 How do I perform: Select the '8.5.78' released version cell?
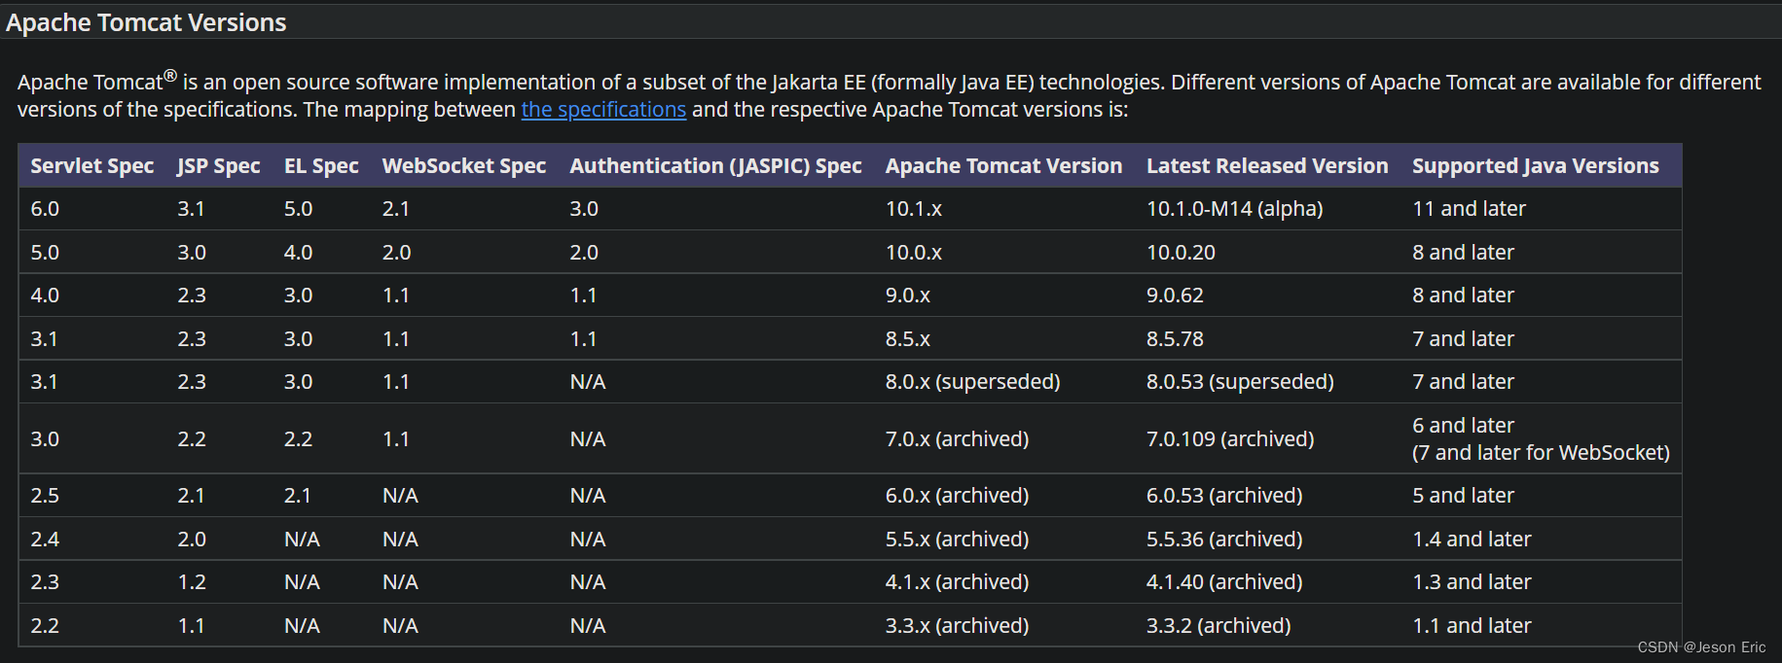tap(1175, 339)
